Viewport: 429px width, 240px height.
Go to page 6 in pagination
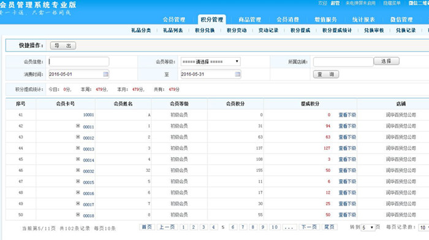[x=233, y=227]
